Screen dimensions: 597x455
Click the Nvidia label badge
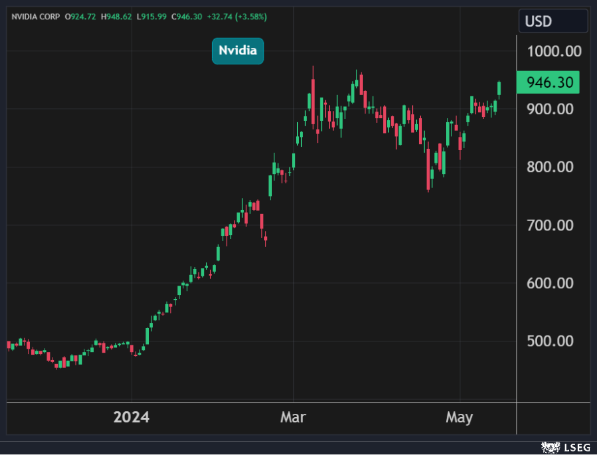237,51
